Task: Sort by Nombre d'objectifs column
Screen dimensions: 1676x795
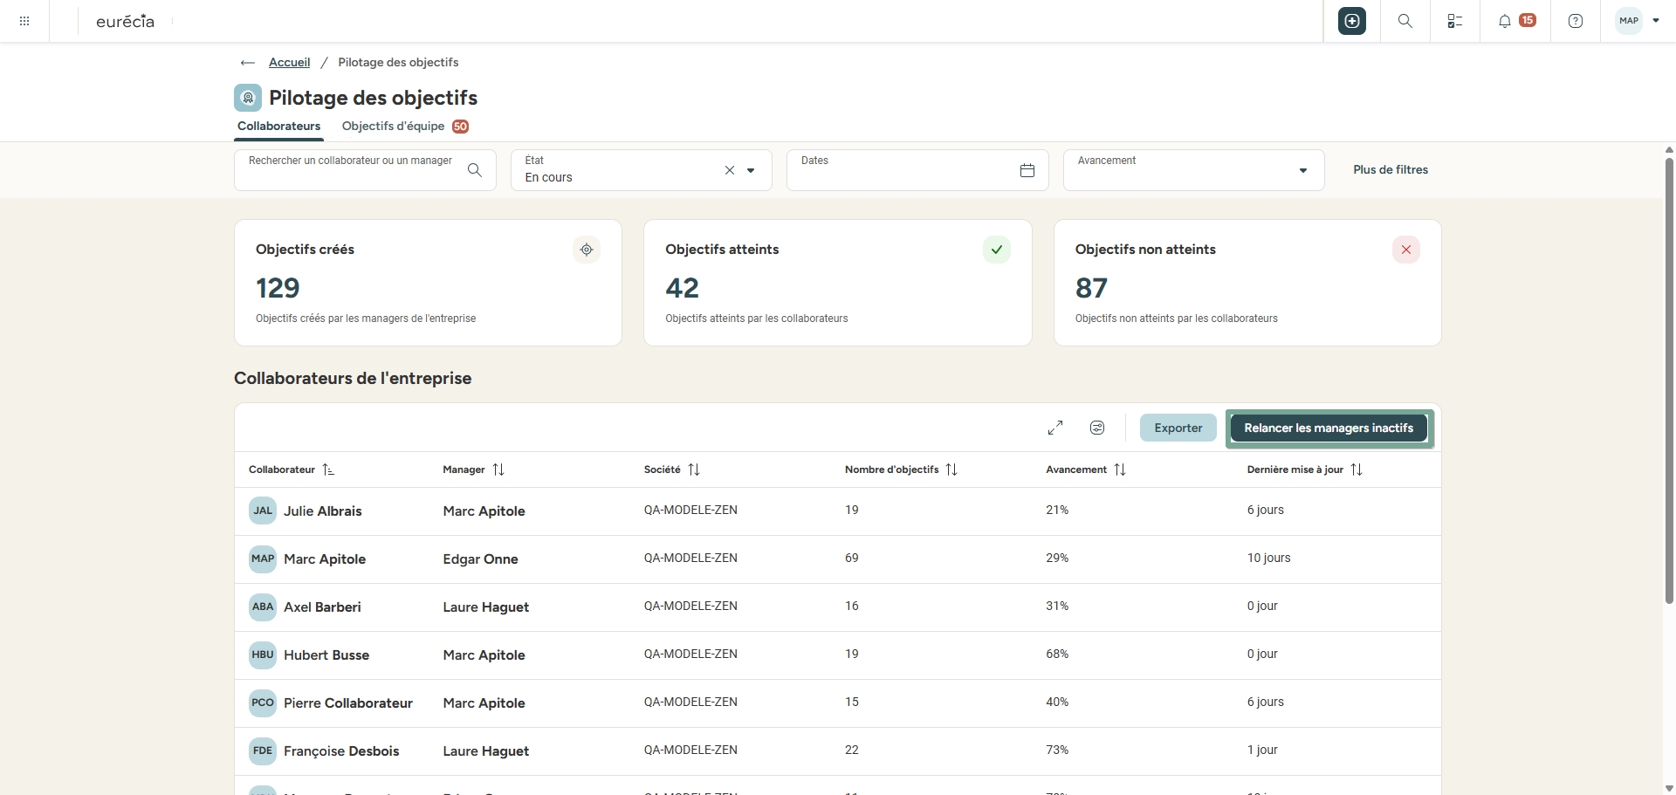Action: click(x=951, y=469)
